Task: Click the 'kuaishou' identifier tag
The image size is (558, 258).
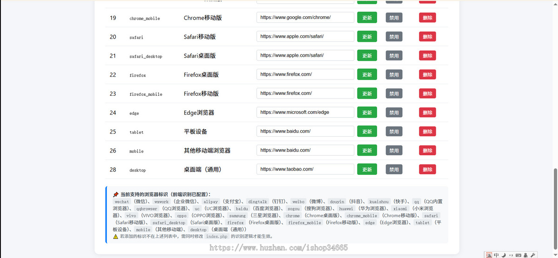Action: (379, 202)
